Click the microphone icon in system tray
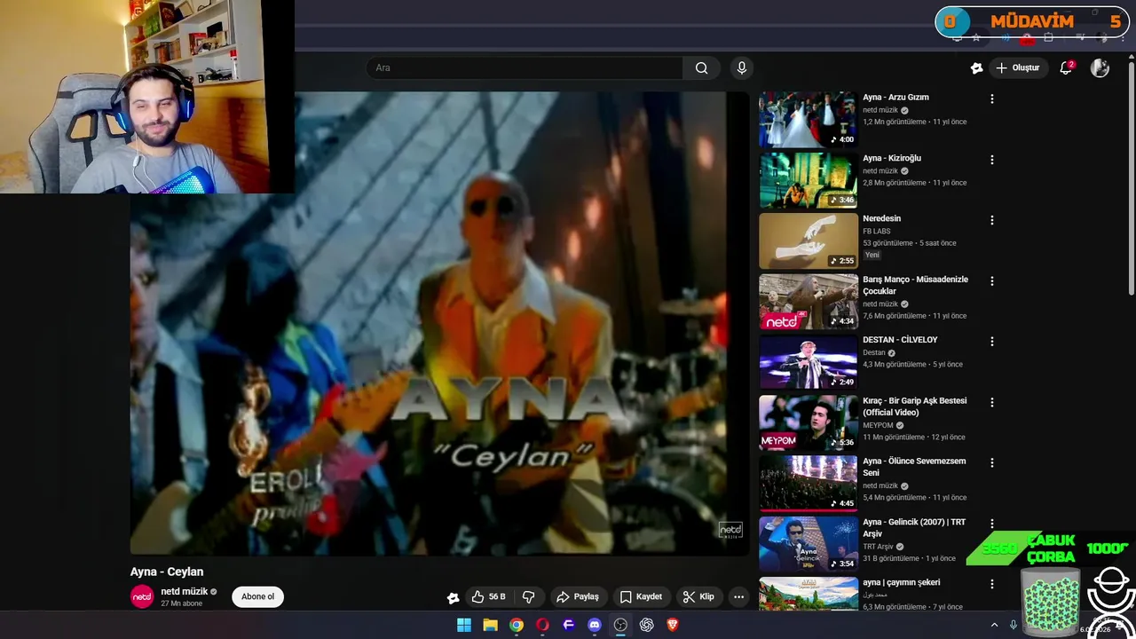 1014,625
